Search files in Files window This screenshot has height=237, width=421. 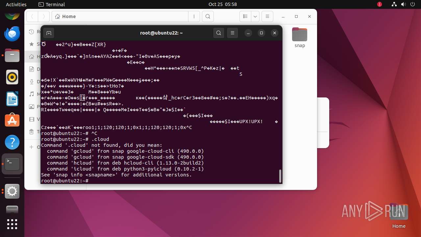pos(208,16)
